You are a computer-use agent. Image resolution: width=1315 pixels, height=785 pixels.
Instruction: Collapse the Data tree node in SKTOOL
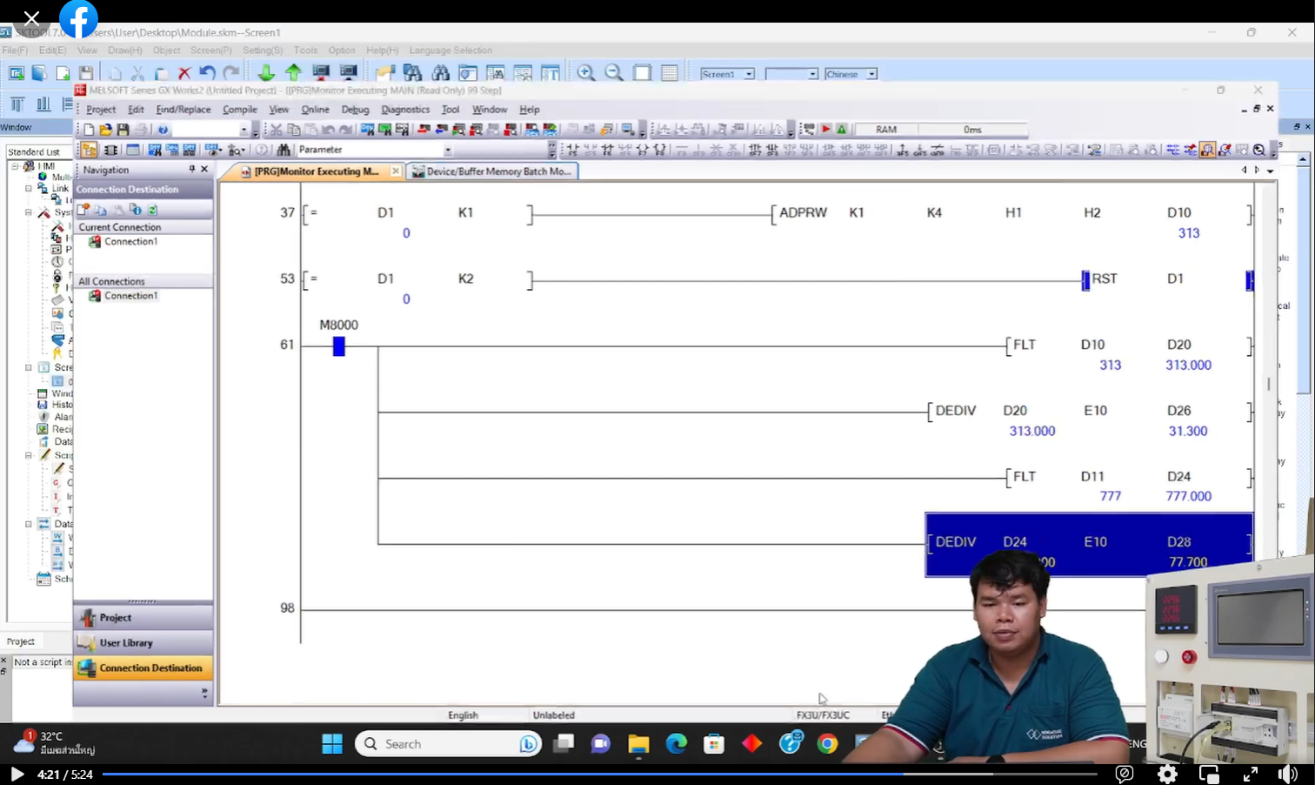(x=29, y=524)
